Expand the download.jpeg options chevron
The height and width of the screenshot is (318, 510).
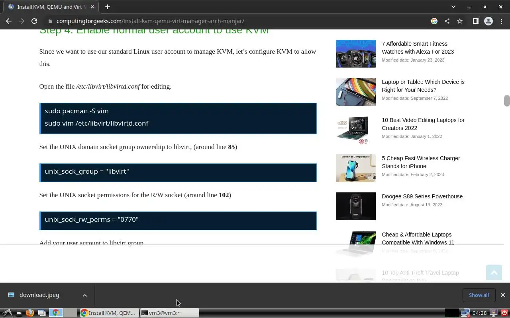[x=84, y=295]
